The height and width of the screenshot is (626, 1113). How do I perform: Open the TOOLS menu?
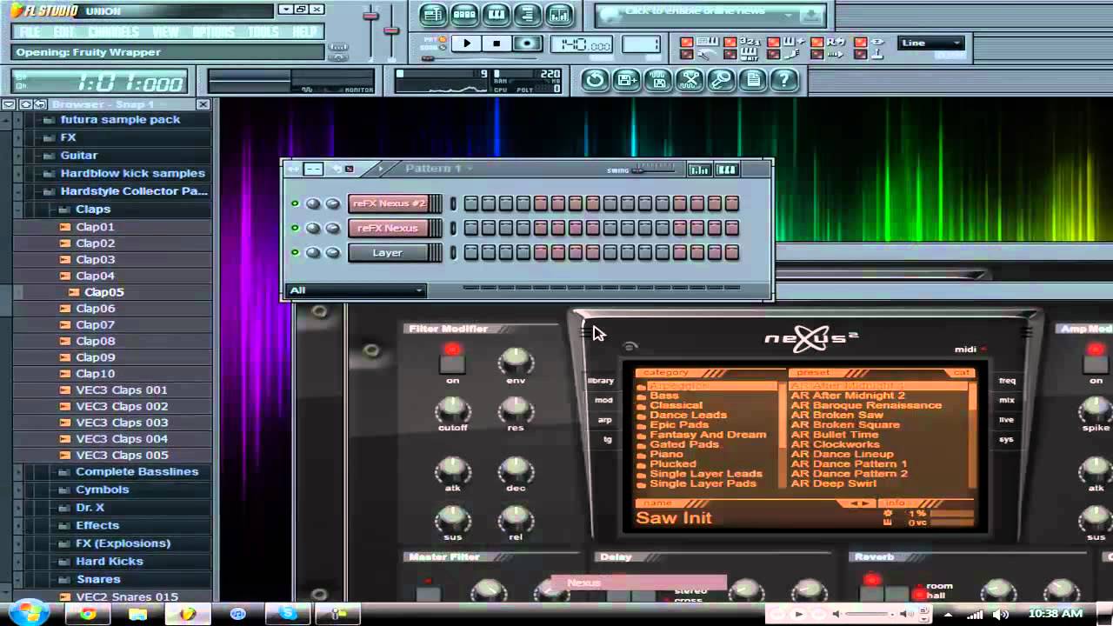coord(263,32)
